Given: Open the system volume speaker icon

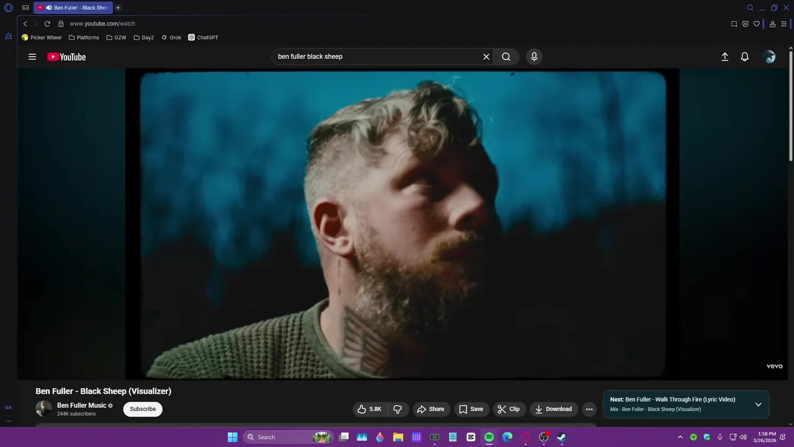Looking at the screenshot, I should point(743,437).
